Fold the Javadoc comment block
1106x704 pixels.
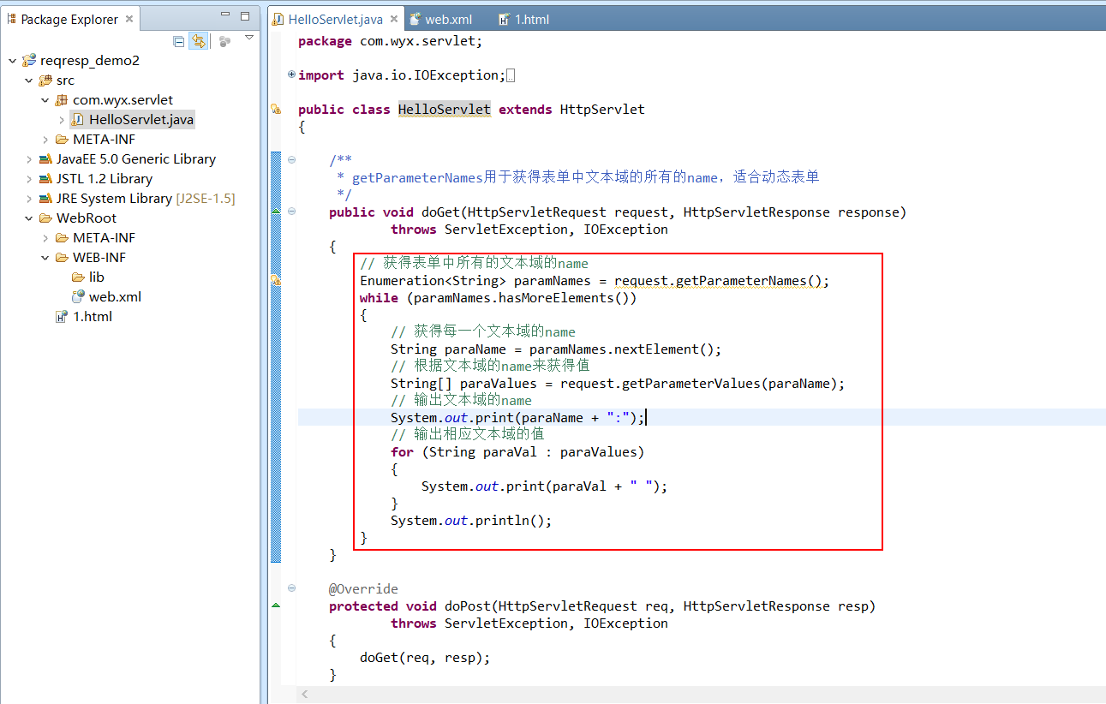[x=292, y=160]
